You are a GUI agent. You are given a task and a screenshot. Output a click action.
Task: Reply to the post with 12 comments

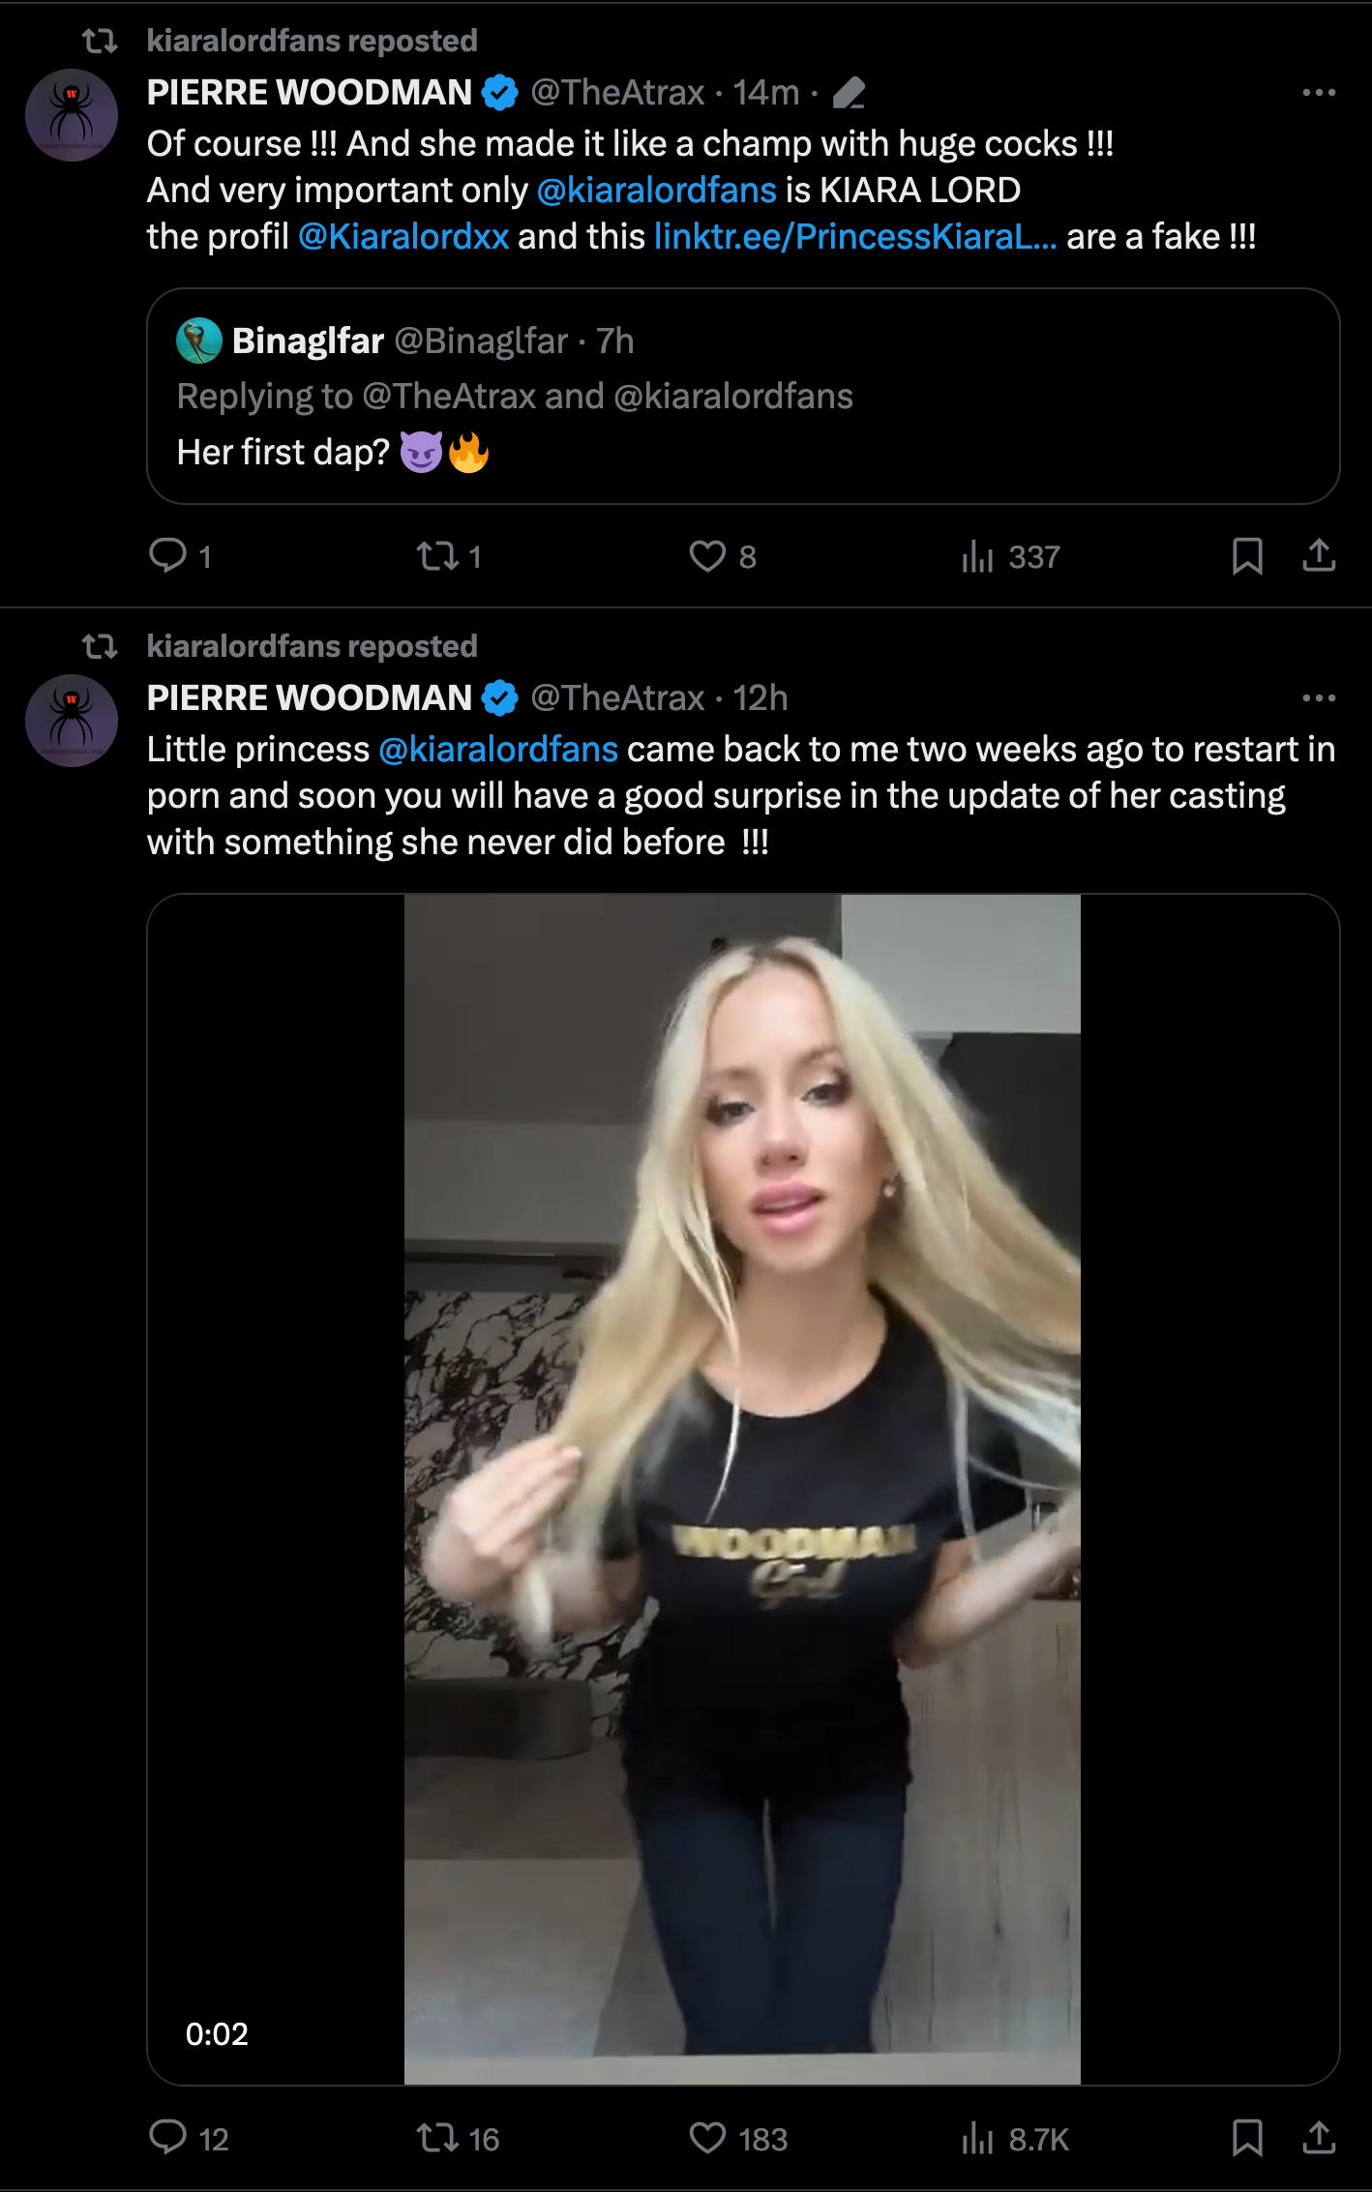[167, 2137]
